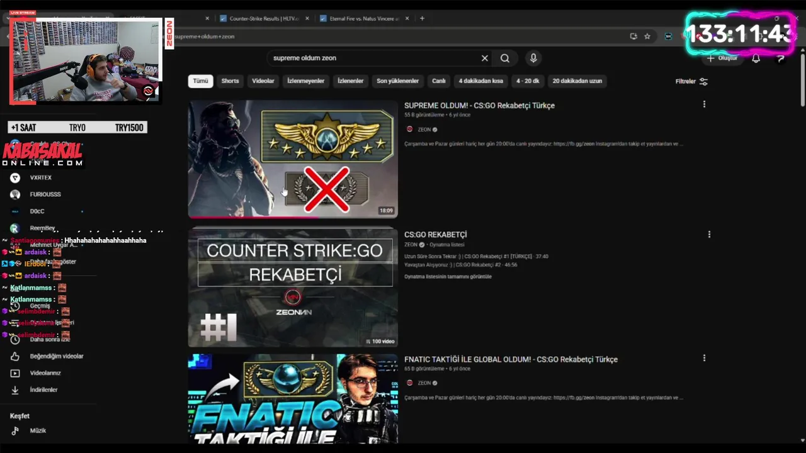
Task: Click the 100 video badge on playlist
Action: [x=380, y=341]
